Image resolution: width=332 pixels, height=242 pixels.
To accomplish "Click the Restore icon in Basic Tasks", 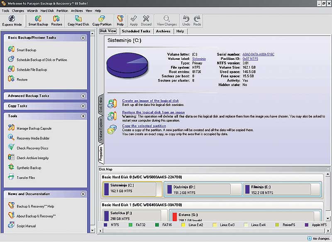I will pos(11,79).
